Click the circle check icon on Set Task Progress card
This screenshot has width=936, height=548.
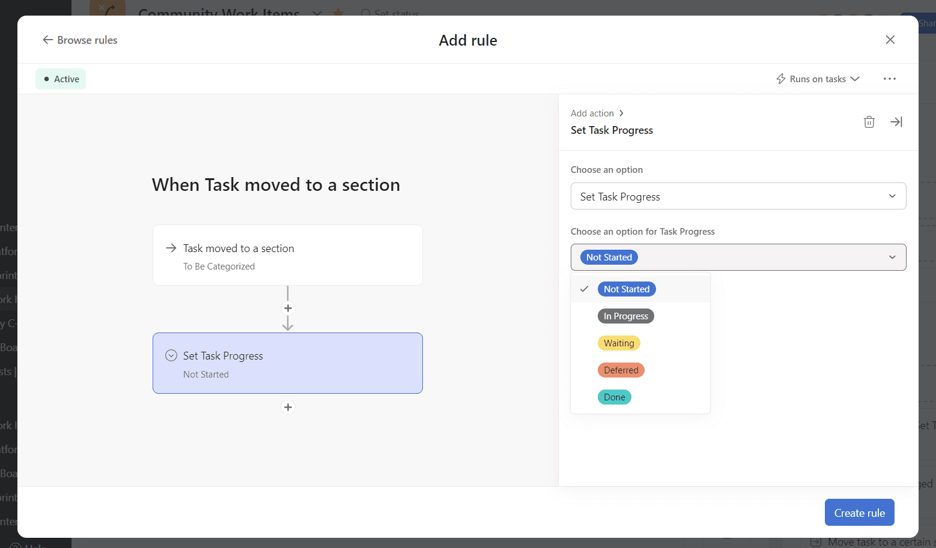[171, 355]
